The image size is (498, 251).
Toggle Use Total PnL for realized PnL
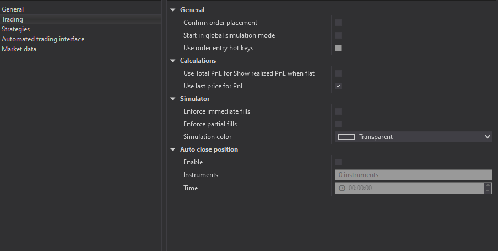[x=338, y=73]
